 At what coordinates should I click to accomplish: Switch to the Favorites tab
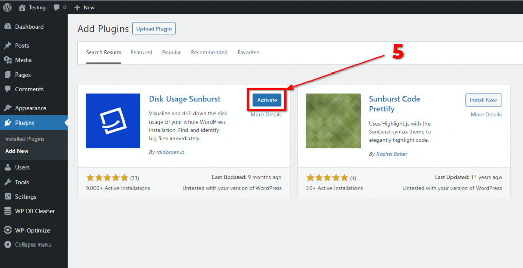(x=248, y=53)
